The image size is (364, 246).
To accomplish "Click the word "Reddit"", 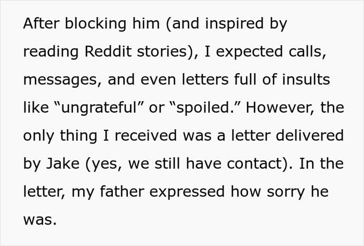I will pyautogui.click(x=108, y=51).
